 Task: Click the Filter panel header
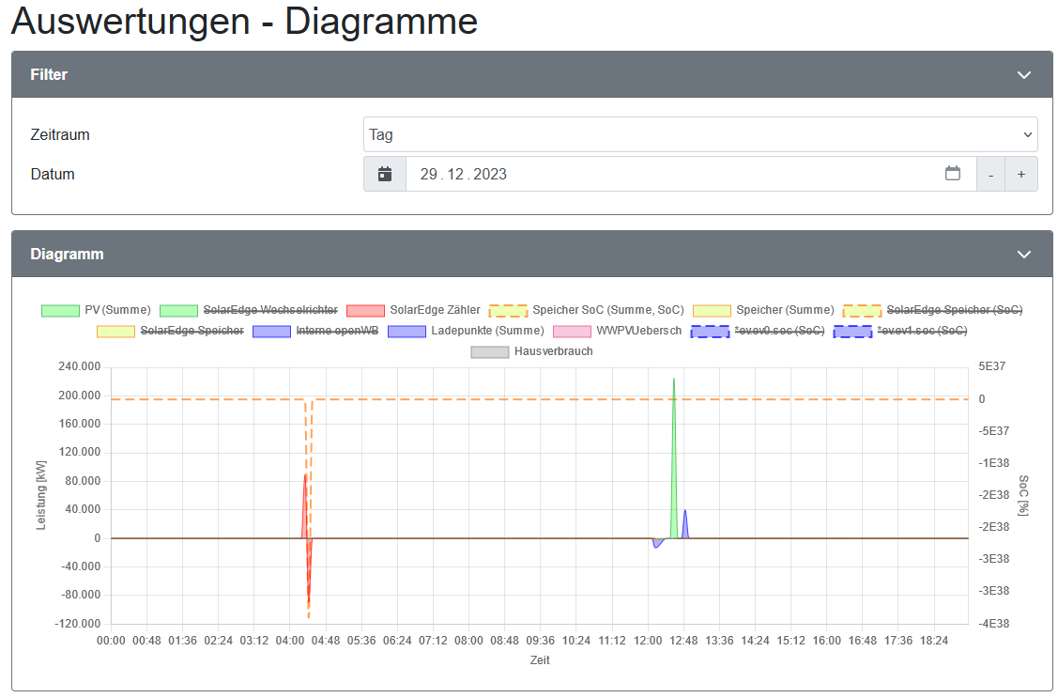pos(49,75)
